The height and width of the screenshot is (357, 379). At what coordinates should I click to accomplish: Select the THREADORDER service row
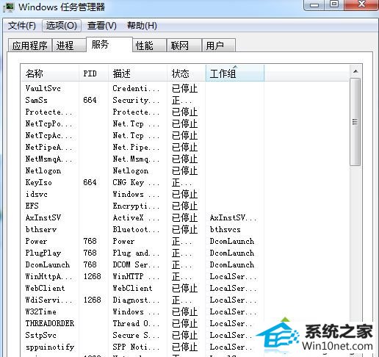click(x=185, y=323)
